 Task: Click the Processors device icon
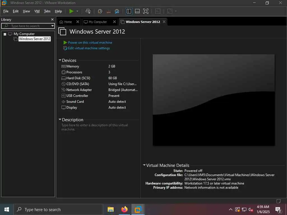click(x=64, y=72)
